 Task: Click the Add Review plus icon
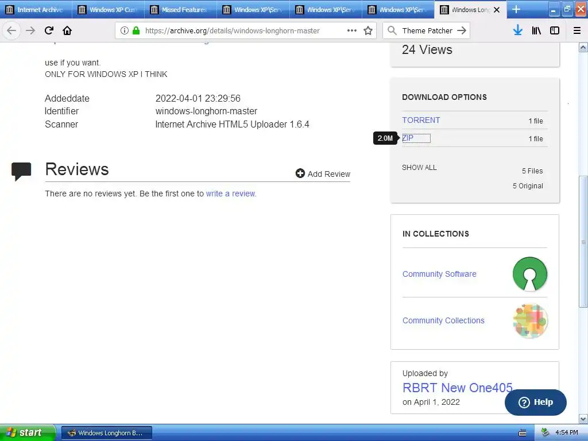300,173
